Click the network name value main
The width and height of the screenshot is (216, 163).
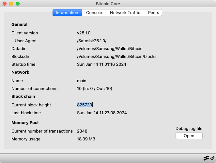click(x=82, y=81)
